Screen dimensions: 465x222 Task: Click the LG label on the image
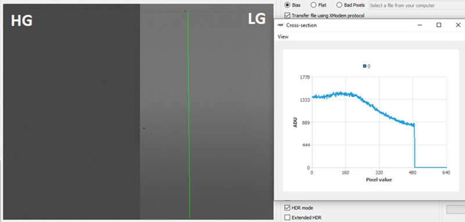click(257, 19)
